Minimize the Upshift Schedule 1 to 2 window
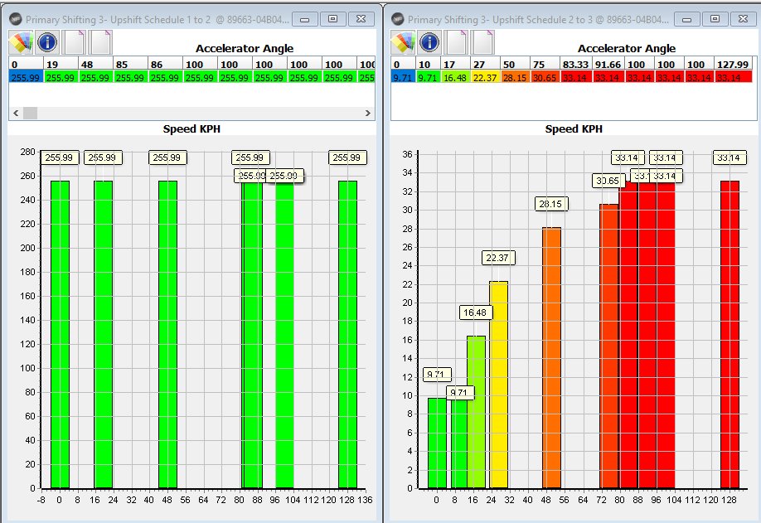 click(305, 19)
